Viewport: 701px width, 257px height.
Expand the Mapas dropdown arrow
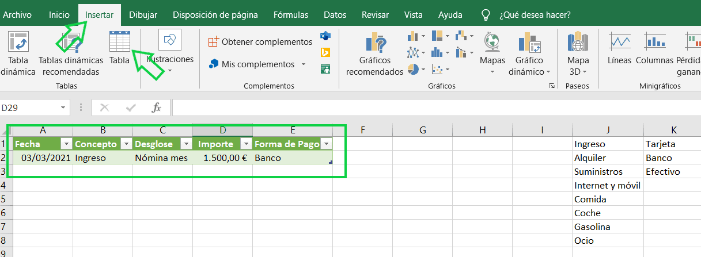pos(492,72)
